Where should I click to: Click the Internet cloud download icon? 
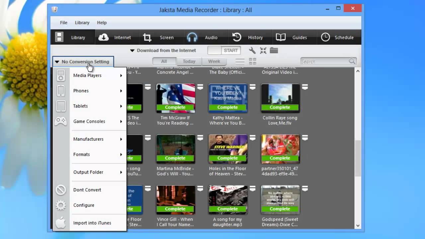point(104,37)
